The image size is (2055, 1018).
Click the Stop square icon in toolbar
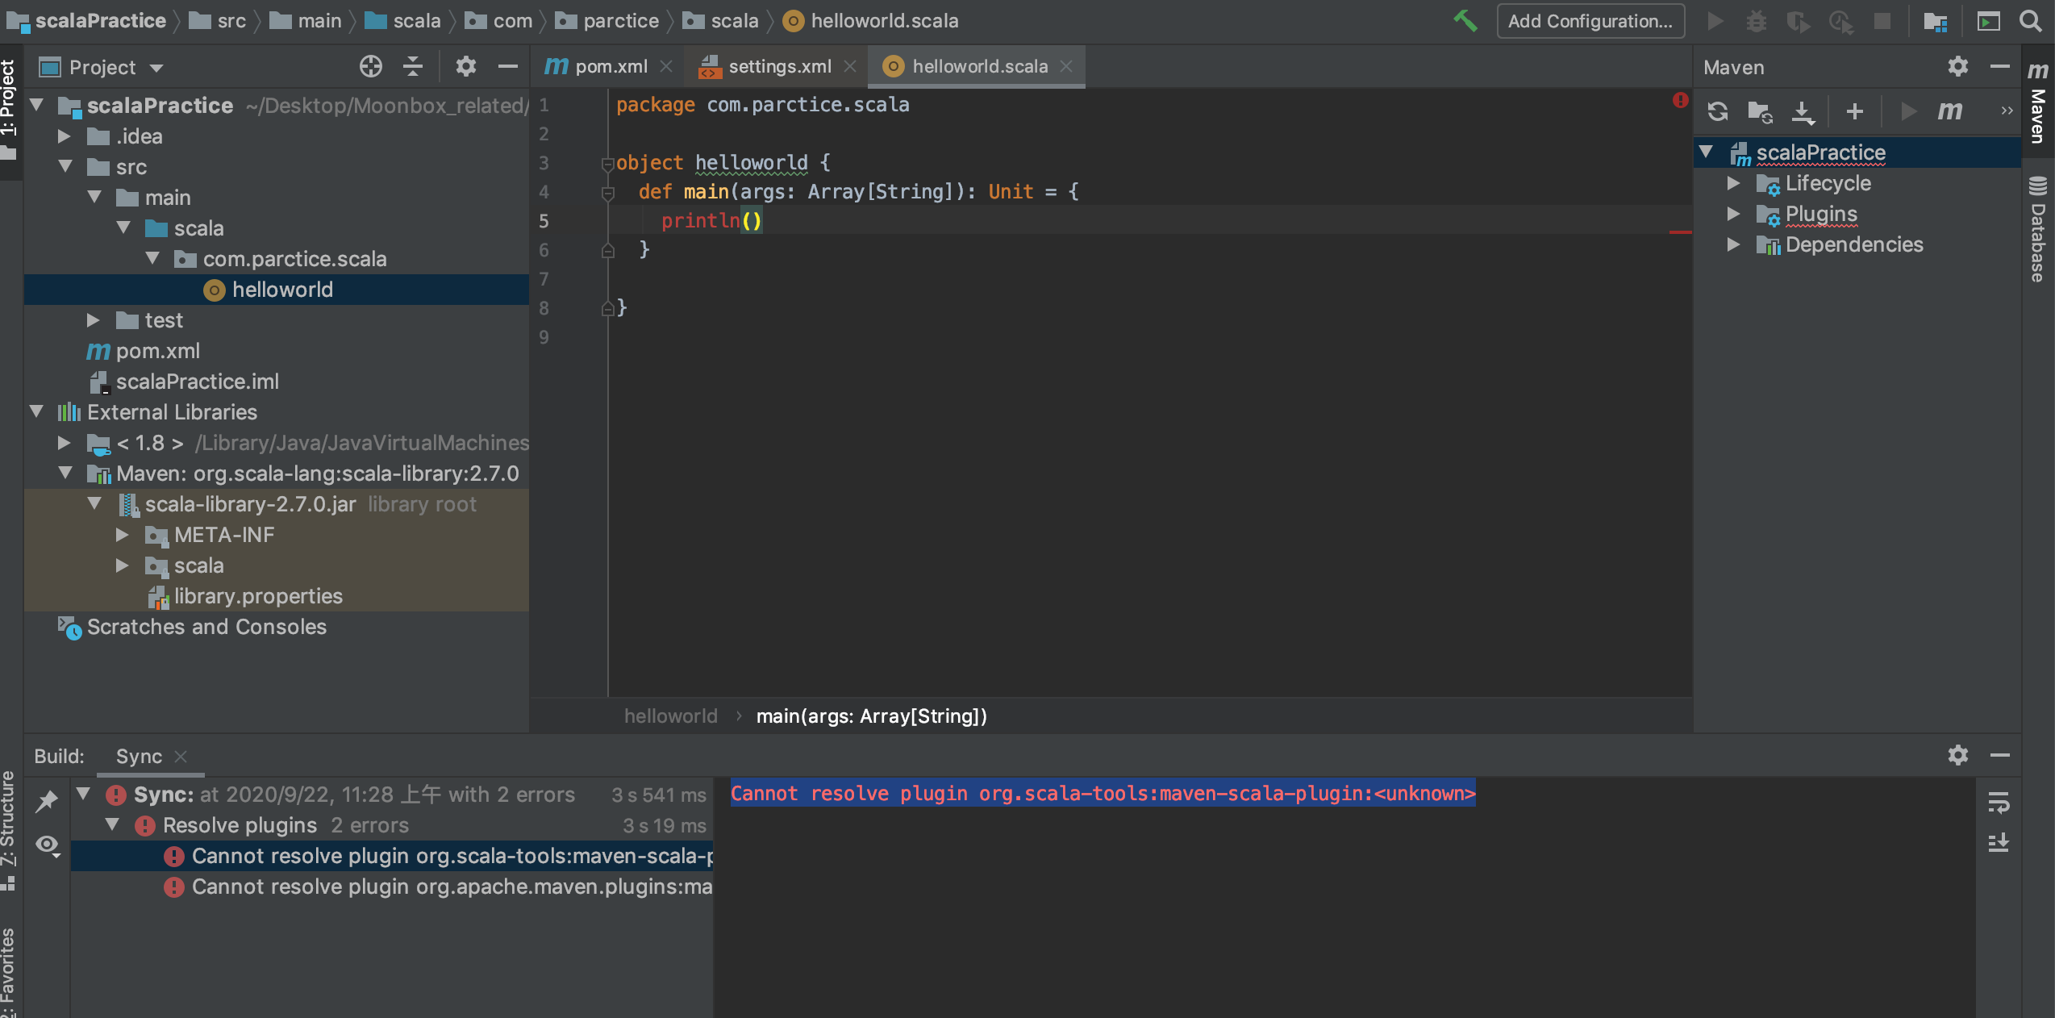1882,21
